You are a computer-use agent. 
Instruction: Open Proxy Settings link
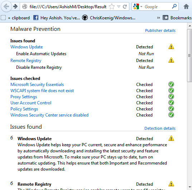[x=24, y=97]
